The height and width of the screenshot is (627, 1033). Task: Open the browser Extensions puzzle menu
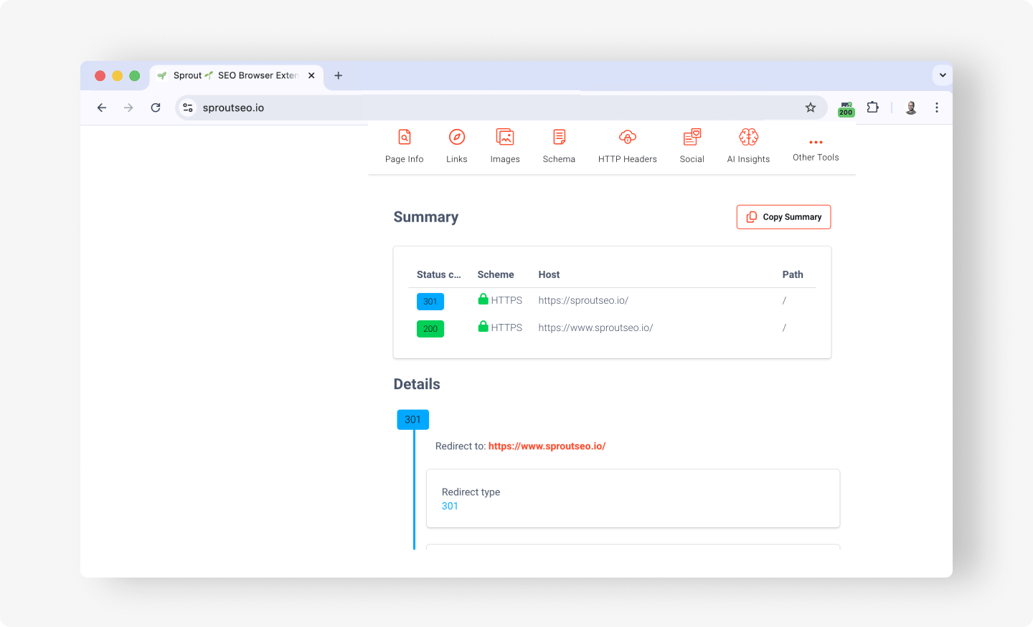872,107
